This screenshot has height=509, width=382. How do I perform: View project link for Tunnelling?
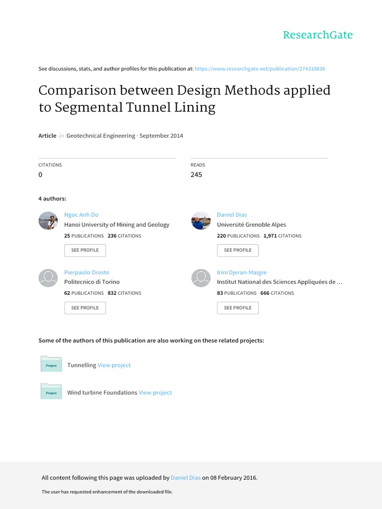tap(114, 365)
